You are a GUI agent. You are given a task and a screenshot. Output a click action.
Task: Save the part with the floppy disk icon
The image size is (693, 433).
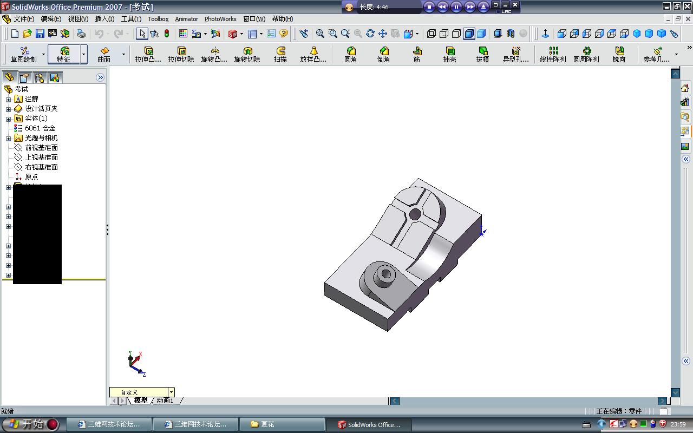(x=40, y=34)
